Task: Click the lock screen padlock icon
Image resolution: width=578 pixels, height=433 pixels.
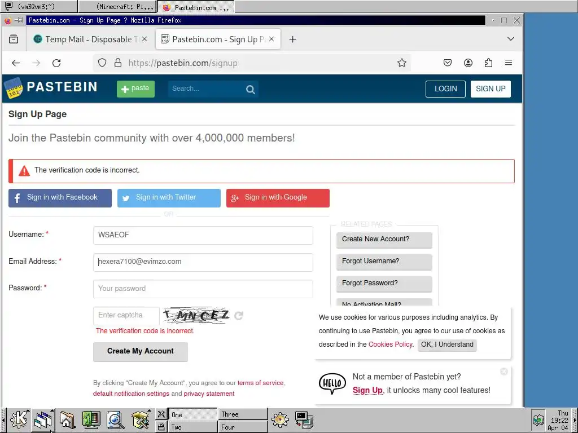Action: coord(161,427)
